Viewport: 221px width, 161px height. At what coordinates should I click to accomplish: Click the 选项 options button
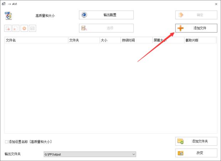click(x=106, y=28)
